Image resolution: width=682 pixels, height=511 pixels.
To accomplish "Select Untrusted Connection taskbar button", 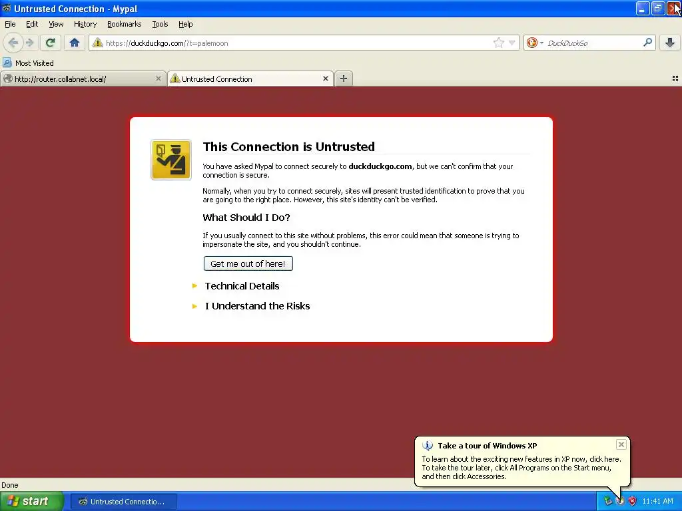I will [123, 502].
